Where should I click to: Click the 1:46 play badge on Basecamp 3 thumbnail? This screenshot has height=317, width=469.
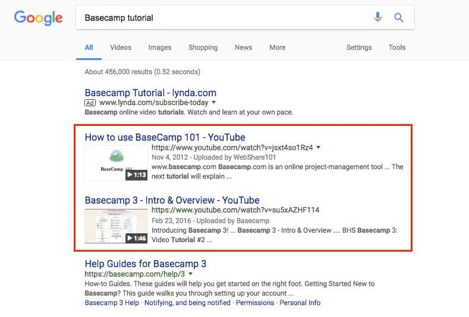(136, 238)
